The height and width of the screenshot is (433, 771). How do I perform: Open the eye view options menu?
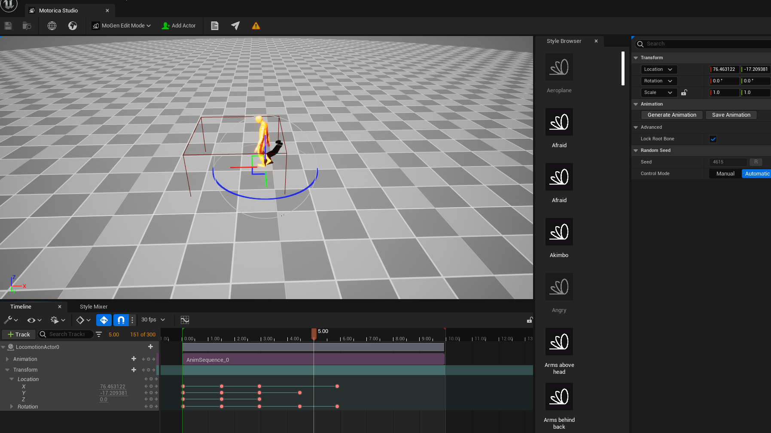coord(34,320)
